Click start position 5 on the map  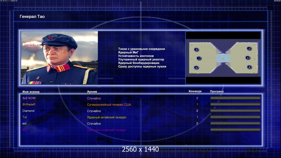[x=196, y=67]
